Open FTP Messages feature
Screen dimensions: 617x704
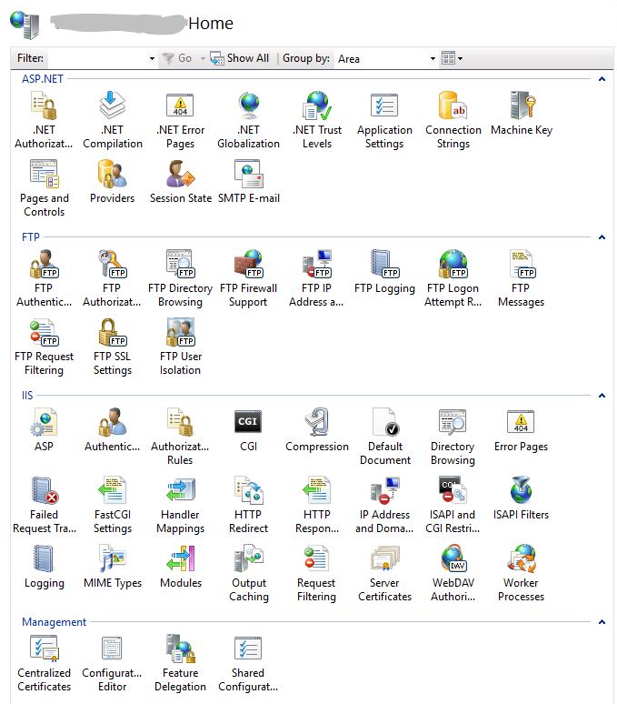coord(521,278)
